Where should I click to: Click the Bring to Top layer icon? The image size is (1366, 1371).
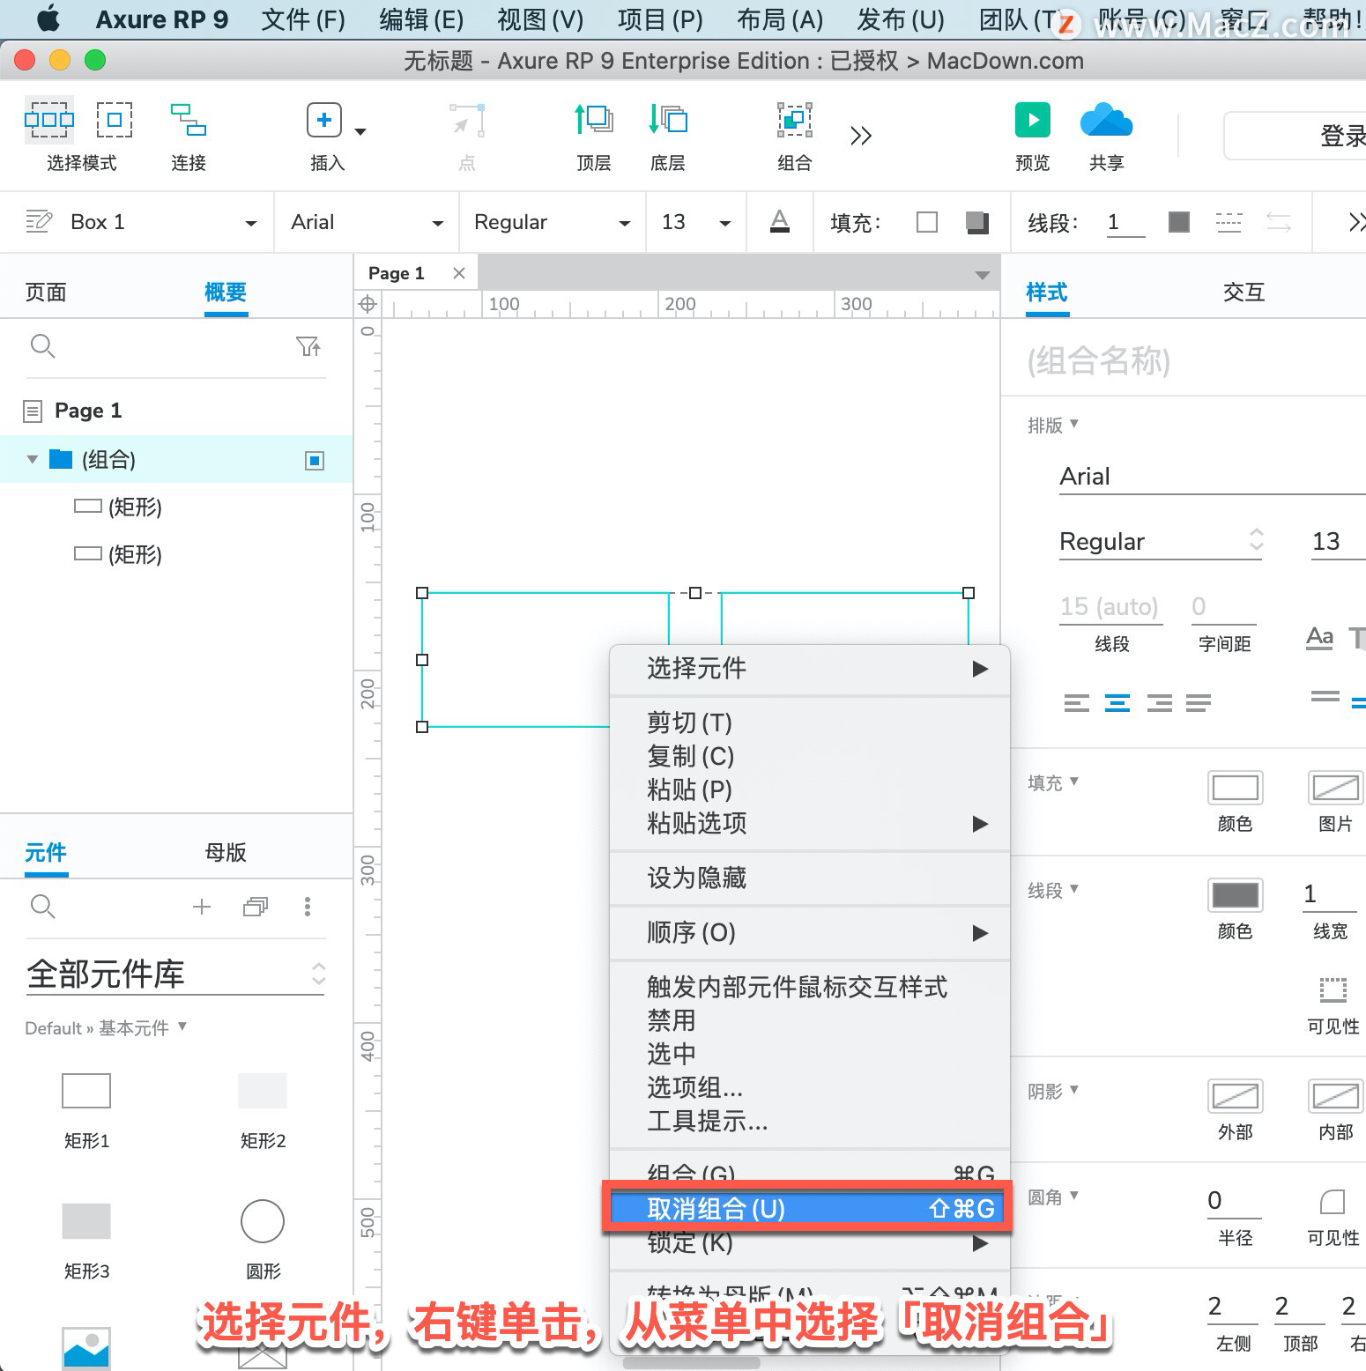(594, 119)
